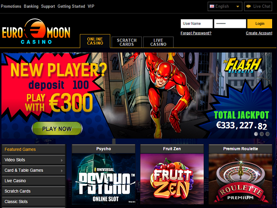Click the UK flag language icon

(x=212, y=7)
